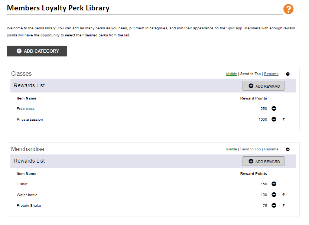Move Protein Shake reward up
Viewport: 309px width, 225px height.
[x=284, y=205]
